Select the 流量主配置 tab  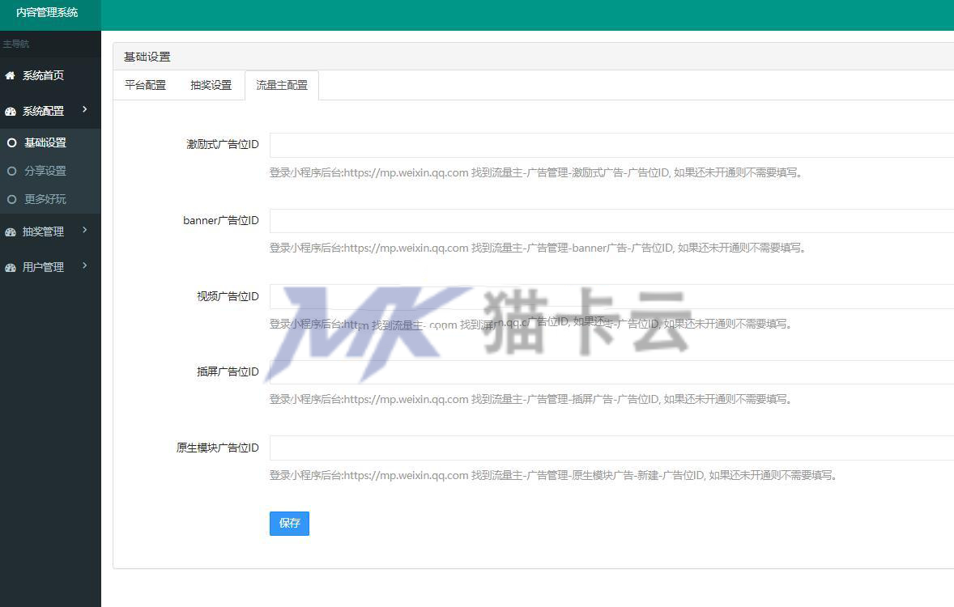pyautogui.click(x=282, y=85)
